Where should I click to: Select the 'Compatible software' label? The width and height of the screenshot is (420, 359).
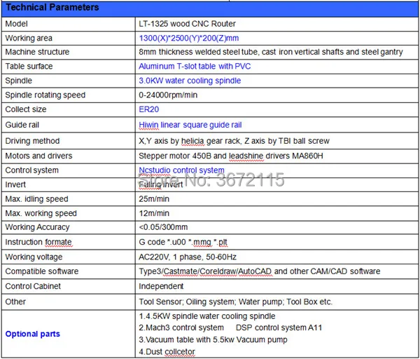42,271
